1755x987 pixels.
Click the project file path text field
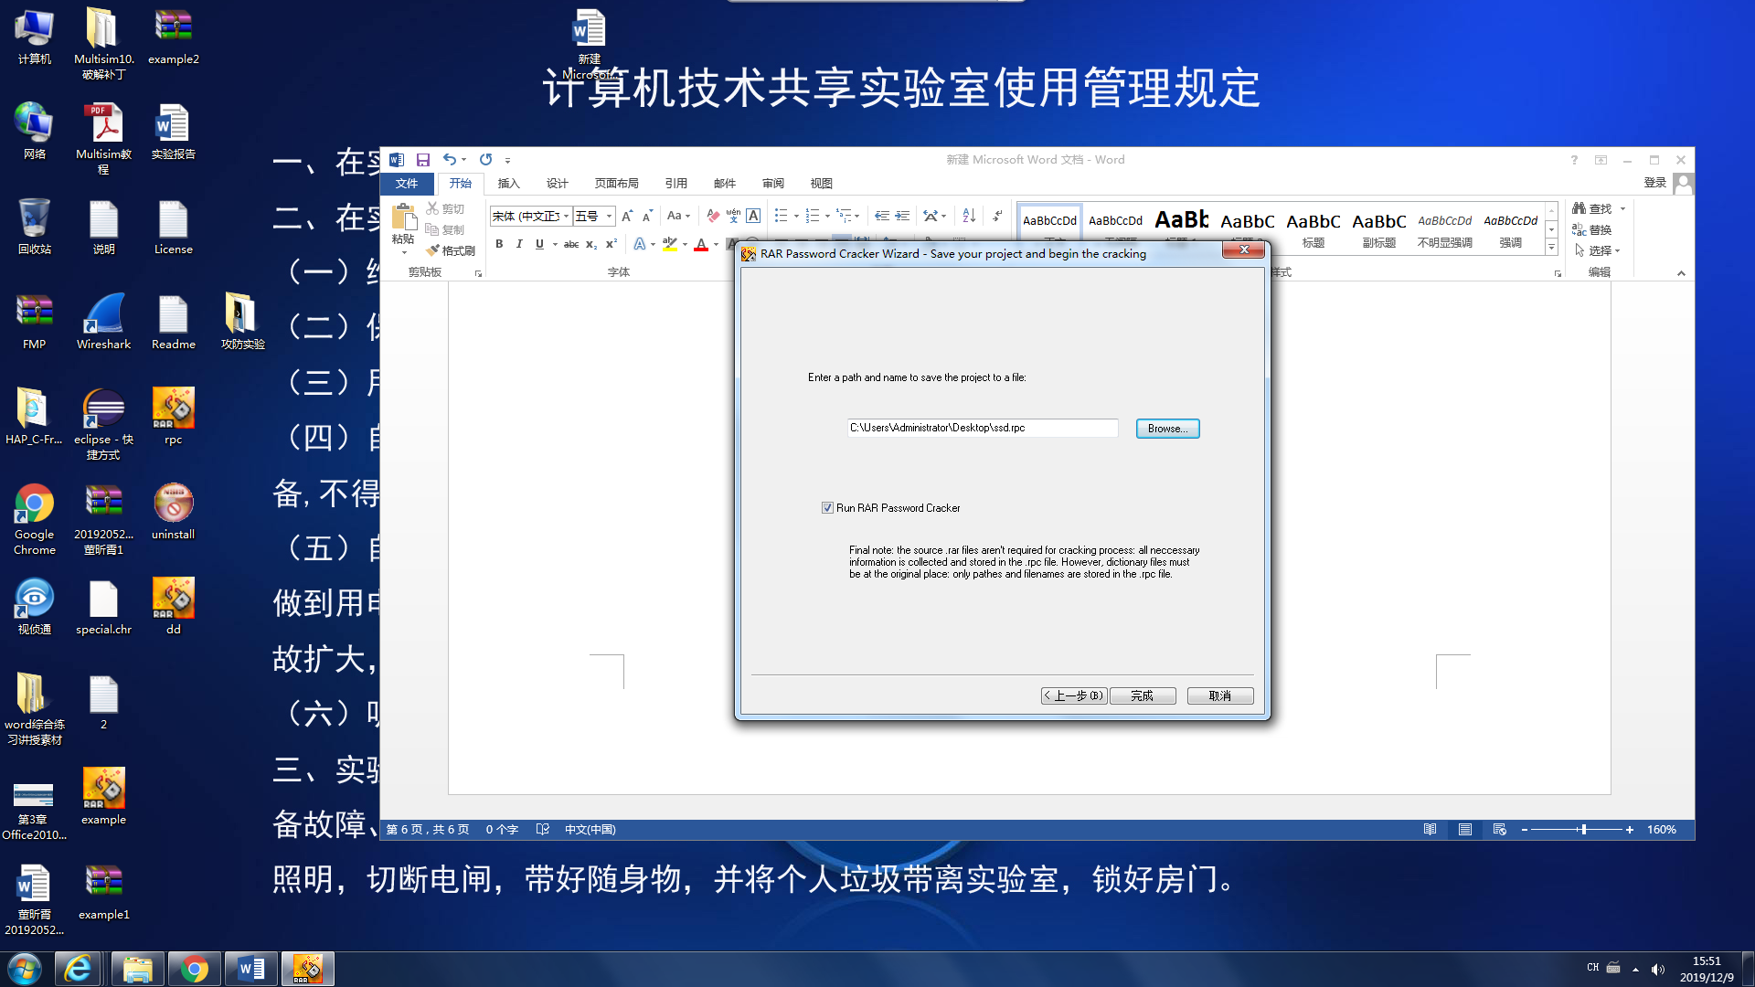coord(982,428)
